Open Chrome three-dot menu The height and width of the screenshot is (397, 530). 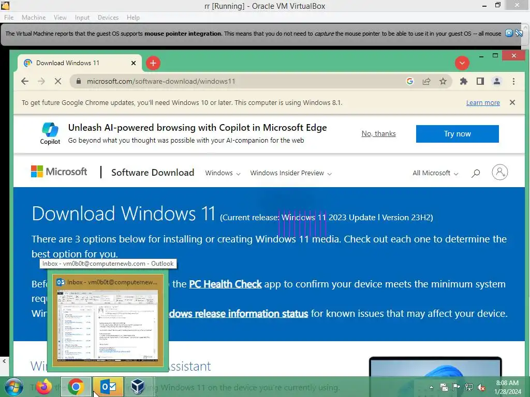[513, 81]
